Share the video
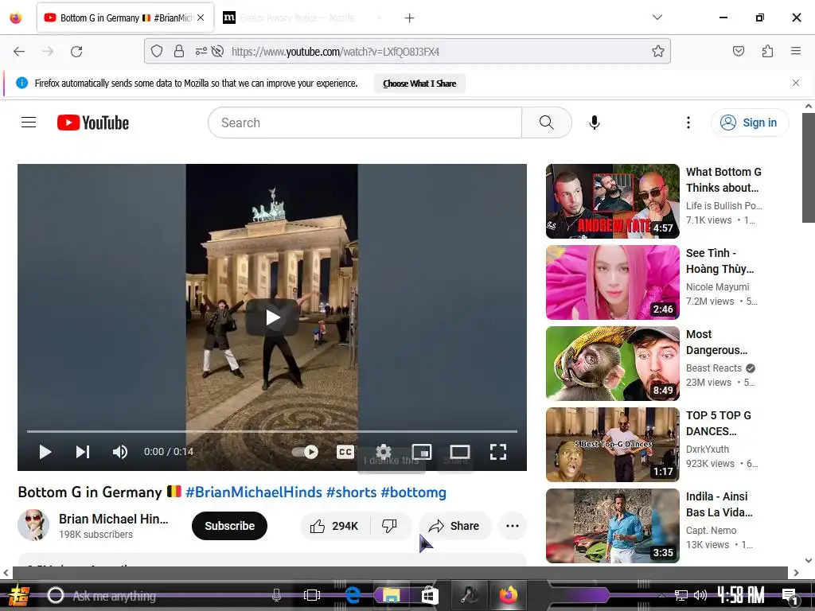The height and width of the screenshot is (611, 815). point(454,526)
